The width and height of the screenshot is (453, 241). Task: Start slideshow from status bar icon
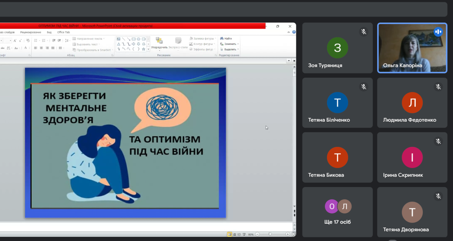click(243, 234)
